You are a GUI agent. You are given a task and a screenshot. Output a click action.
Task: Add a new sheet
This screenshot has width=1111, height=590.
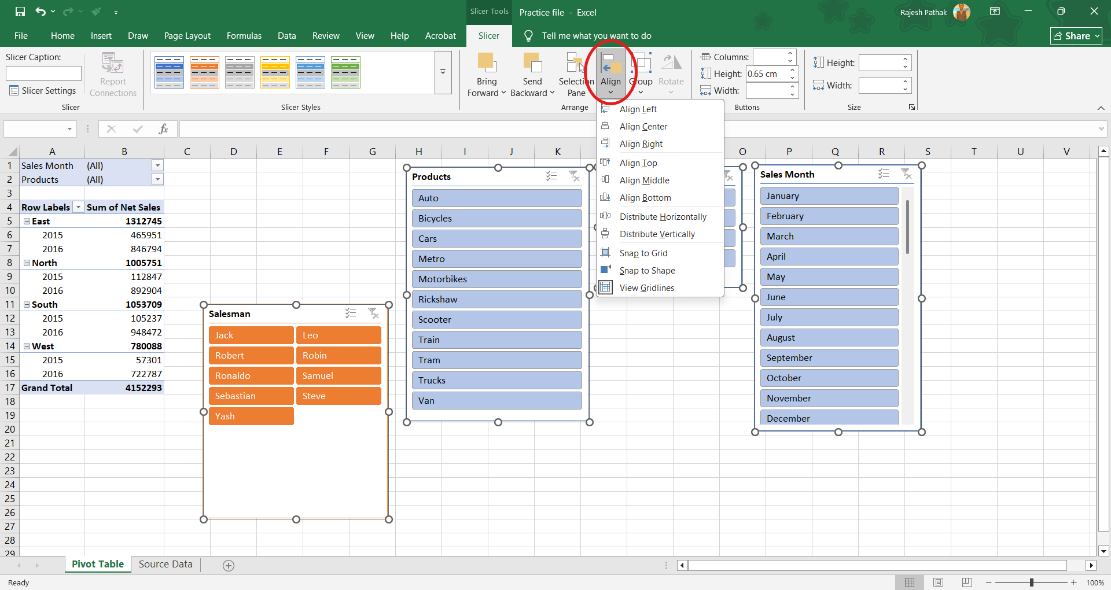[x=229, y=566]
